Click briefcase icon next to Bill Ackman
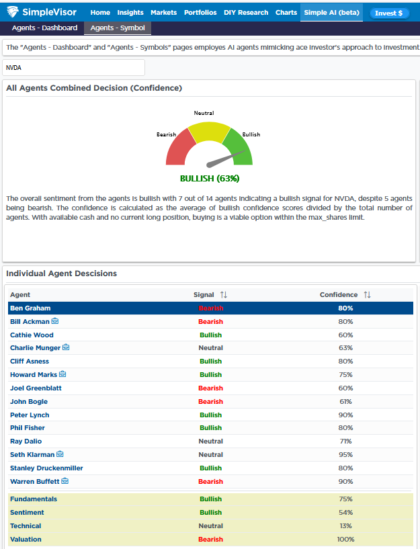The image size is (420, 549). click(55, 322)
